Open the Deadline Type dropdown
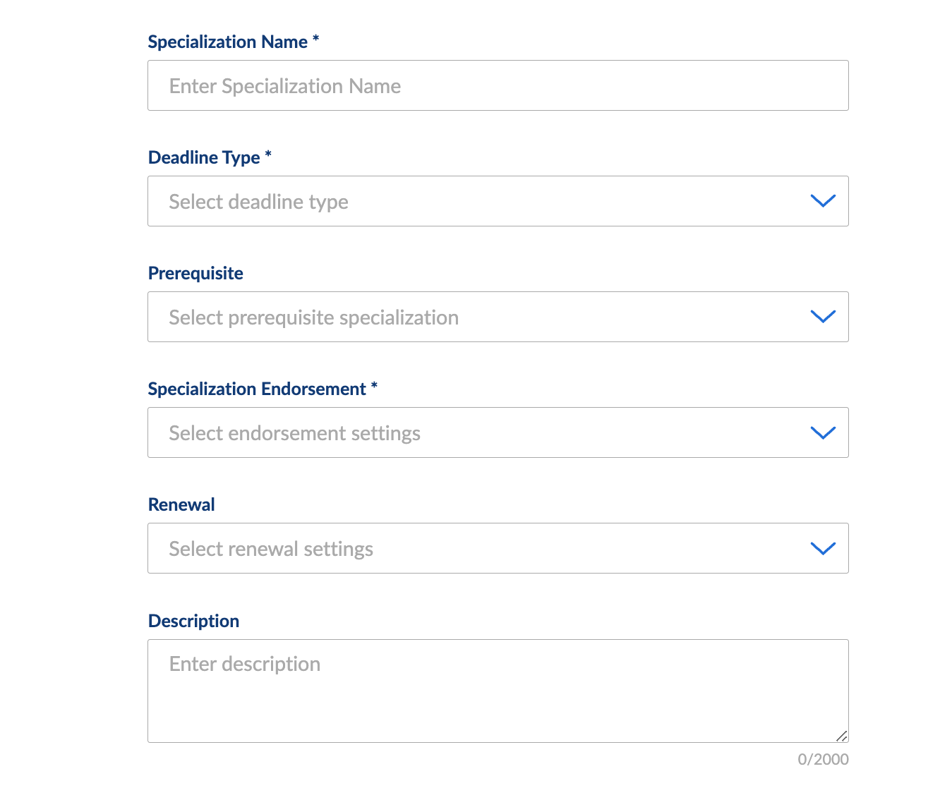 click(480, 201)
